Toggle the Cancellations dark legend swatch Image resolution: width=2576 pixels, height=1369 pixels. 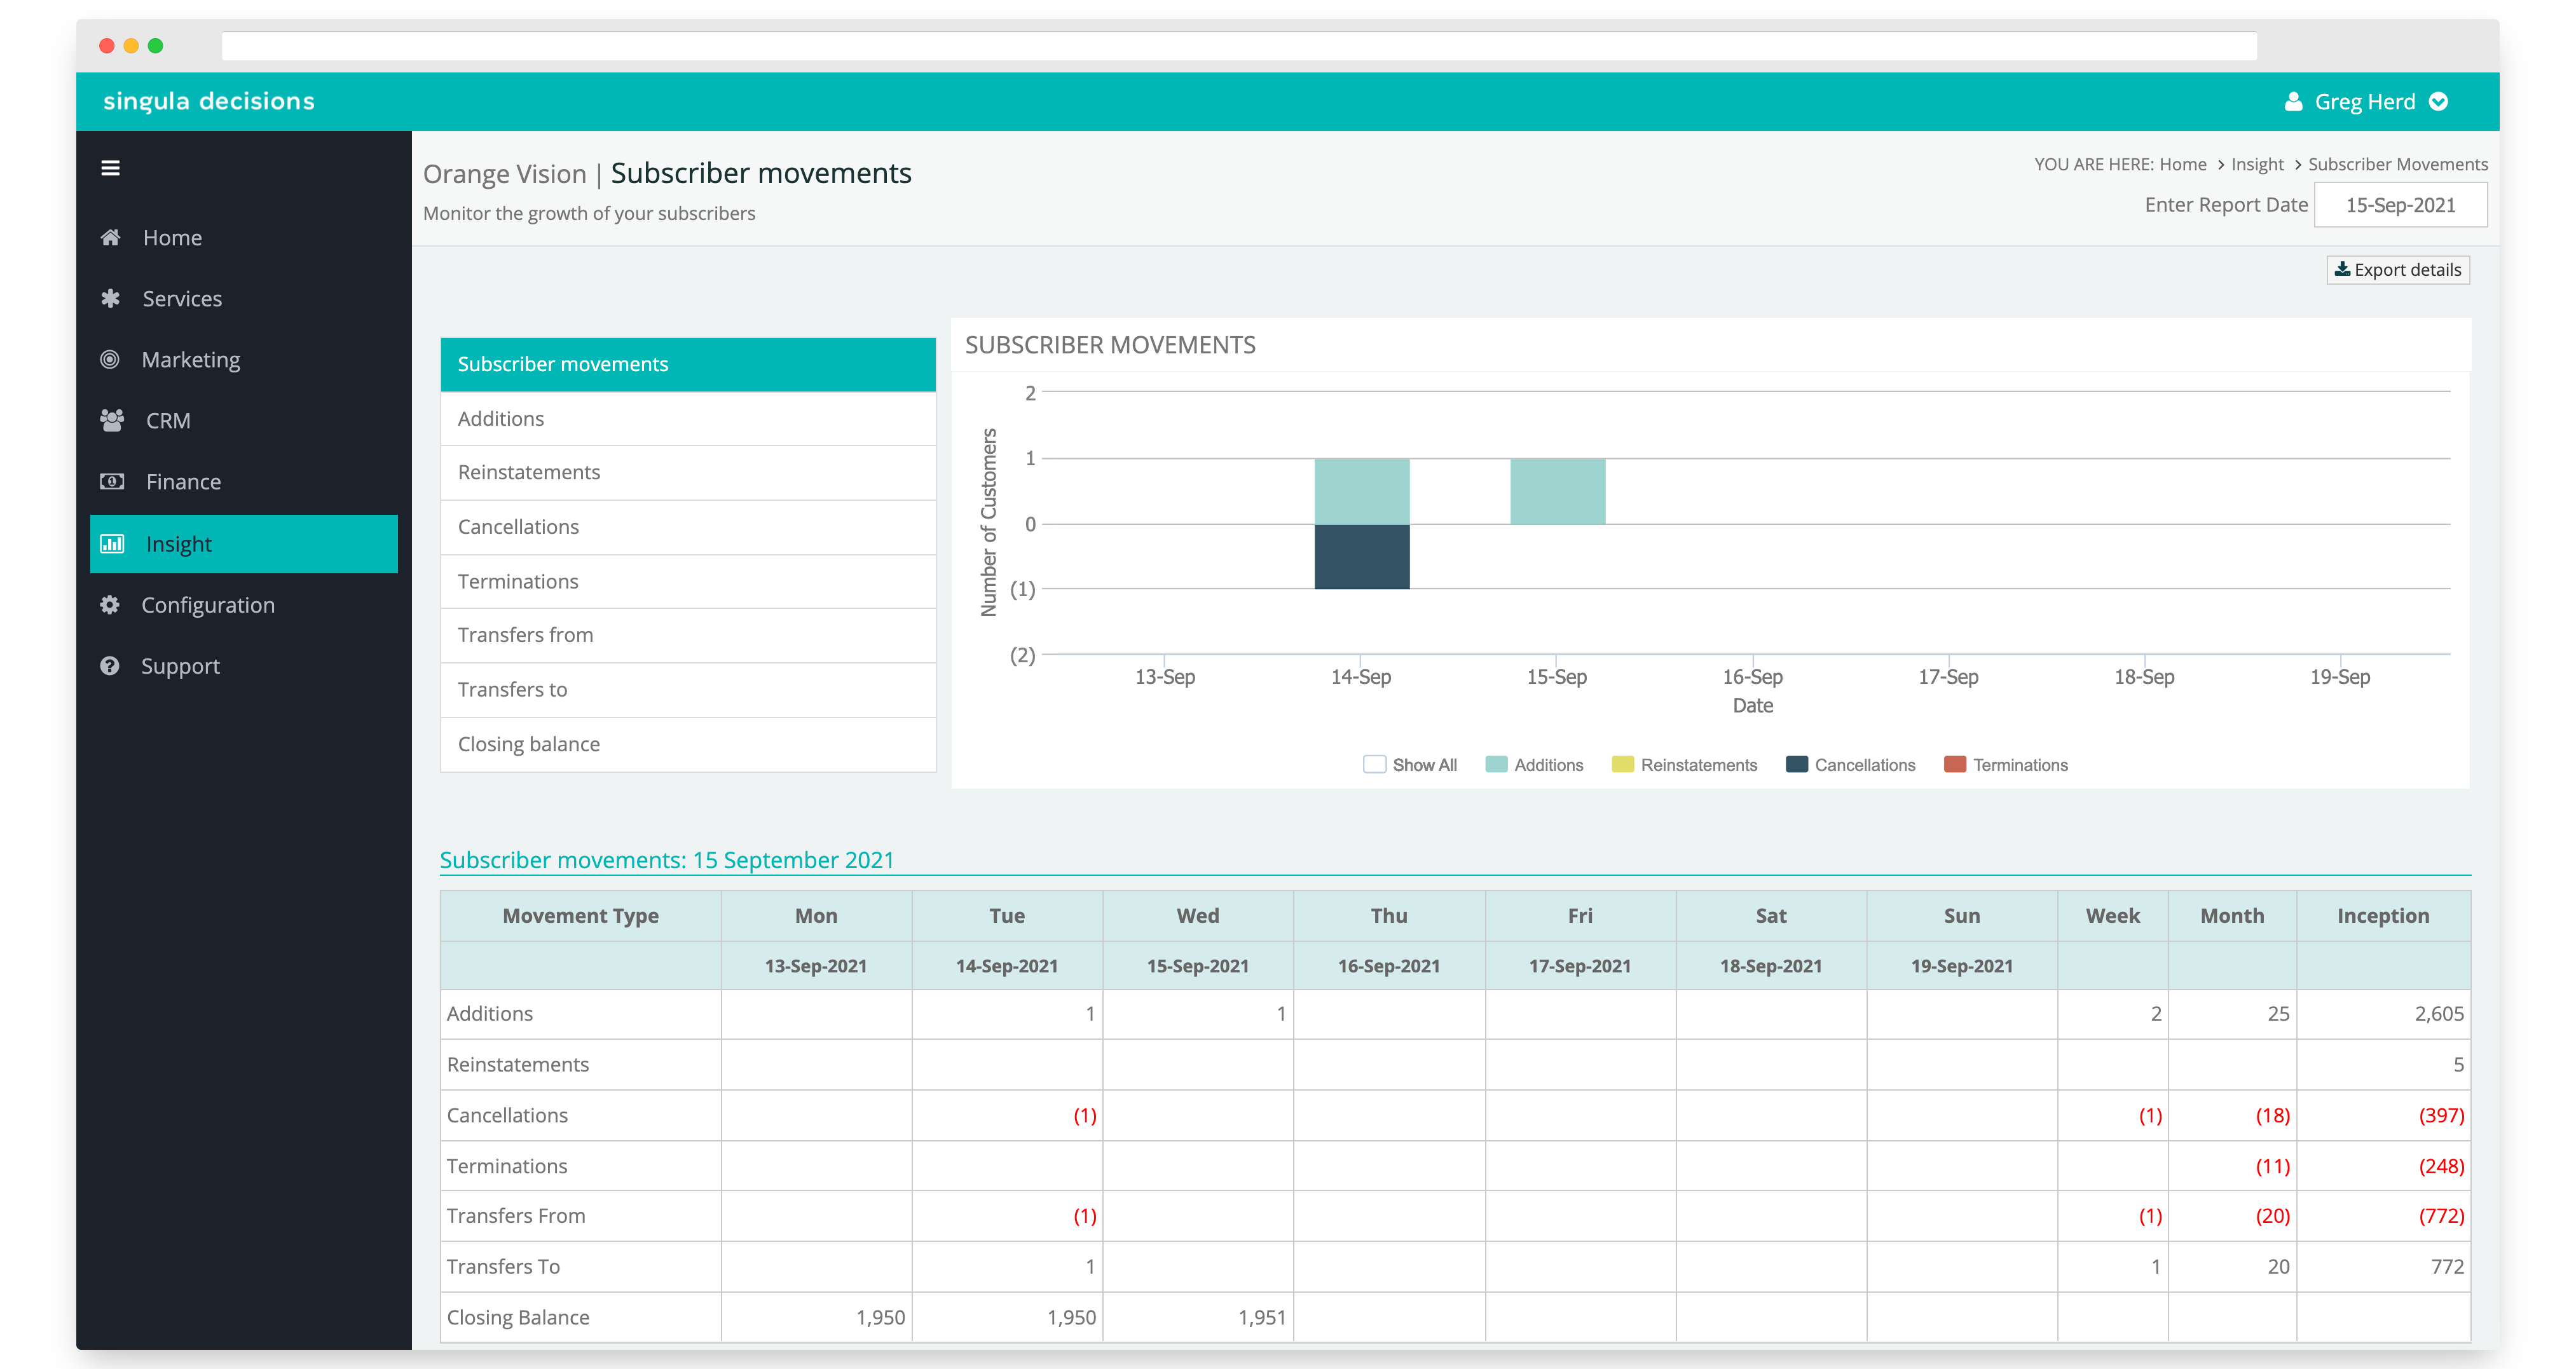tap(1796, 764)
